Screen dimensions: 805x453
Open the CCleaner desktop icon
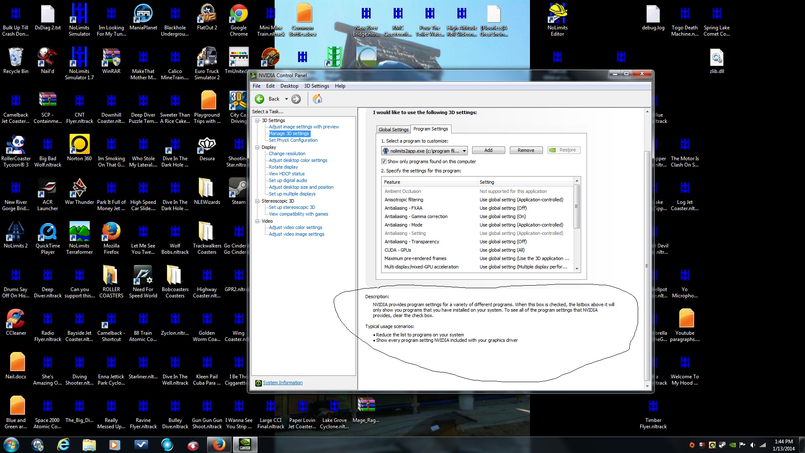16,323
